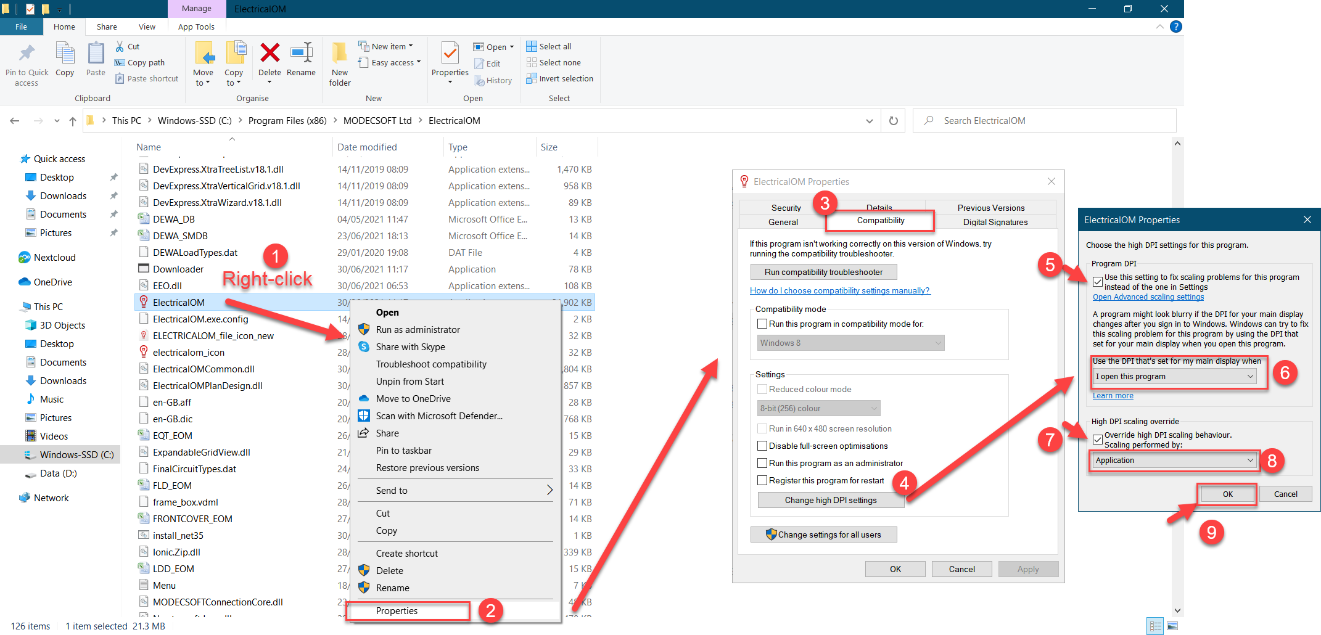Click How do I choose compatibility settings link

(x=839, y=290)
